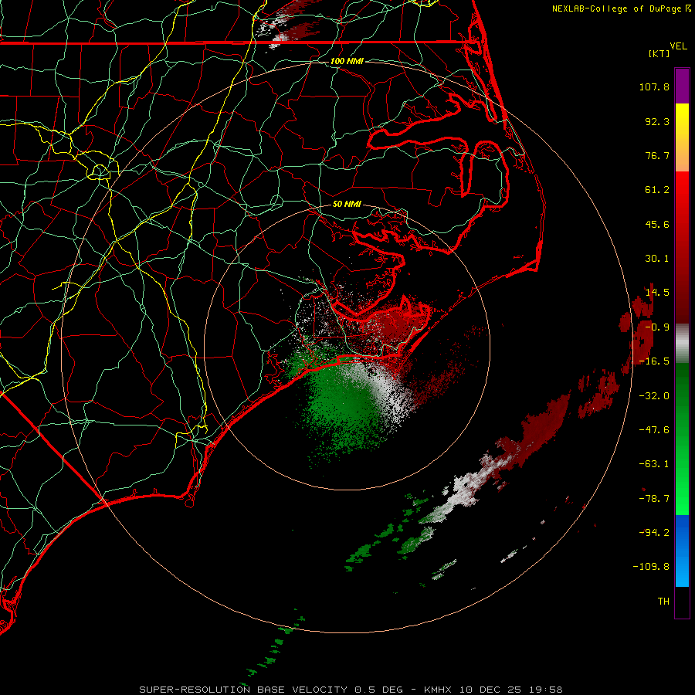695x695 pixels.
Task: Click the -78.7 velocity scale value
Action: (654, 499)
